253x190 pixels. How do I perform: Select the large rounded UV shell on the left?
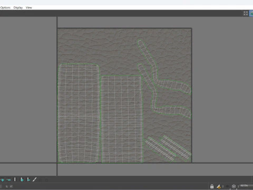click(79, 113)
